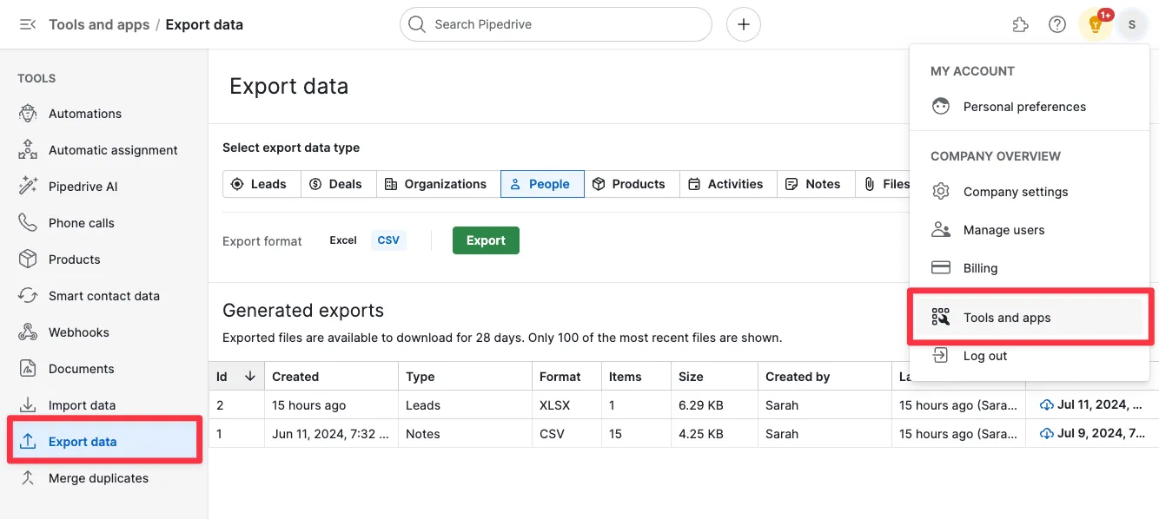The width and height of the screenshot is (1159, 519).
Task: Select the Organizations data type tab
Action: 438,184
